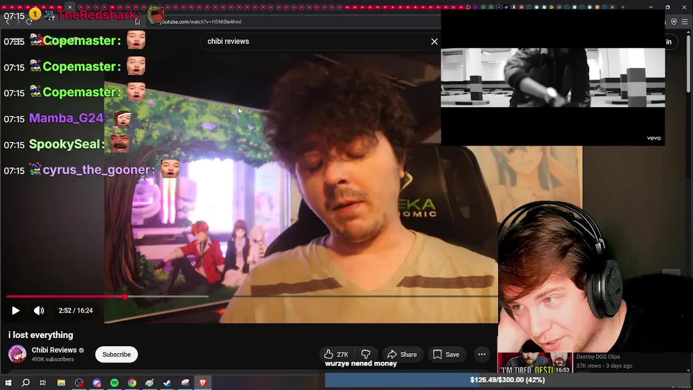
Task: Open the Chibi Reviews channel avatar
Action: pyautogui.click(x=17, y=354)
